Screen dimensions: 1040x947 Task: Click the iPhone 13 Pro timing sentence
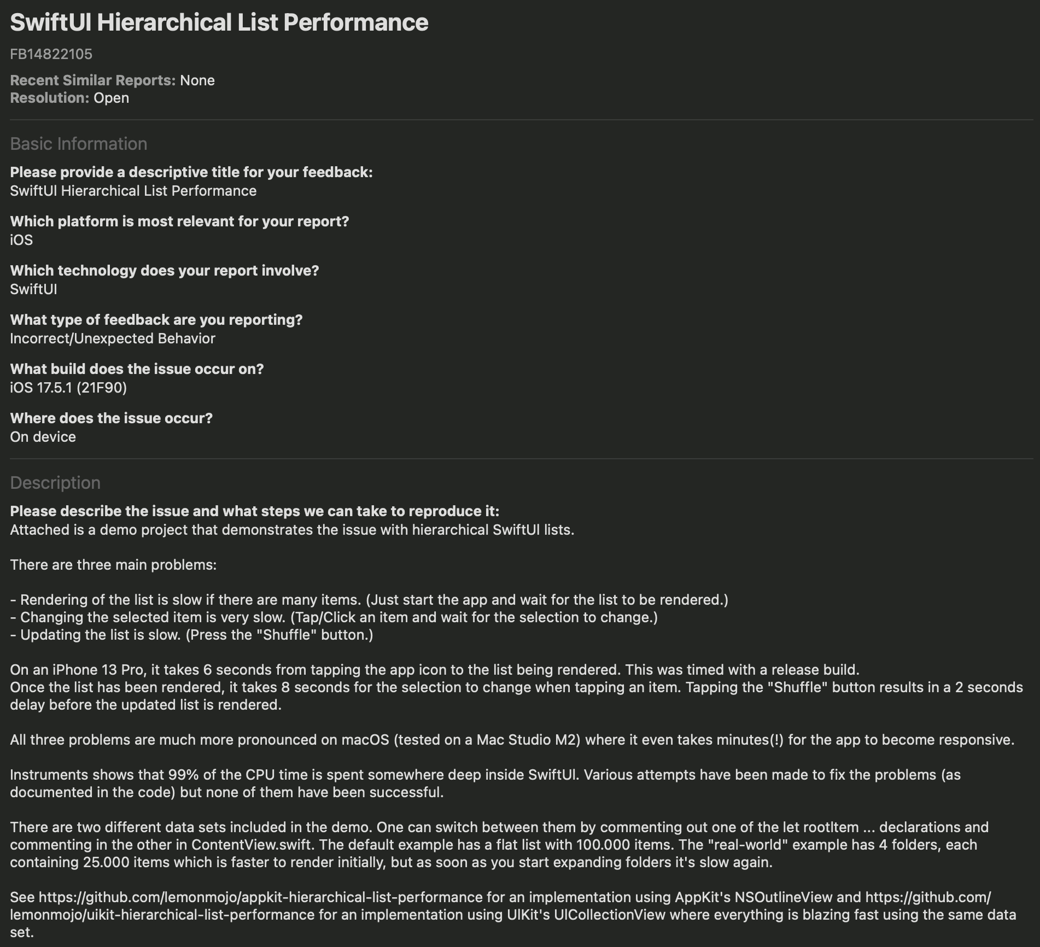click(x=435, y=670)
